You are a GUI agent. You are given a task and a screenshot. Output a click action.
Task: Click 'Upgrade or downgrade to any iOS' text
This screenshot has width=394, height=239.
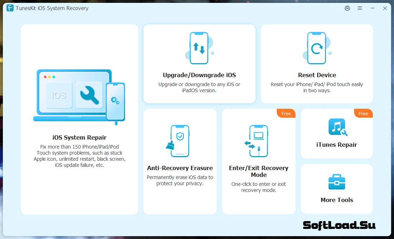click(199, 87)
